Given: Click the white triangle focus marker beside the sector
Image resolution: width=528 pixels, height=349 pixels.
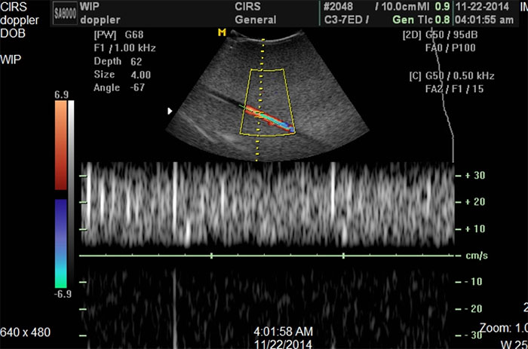Looking at the screenshot, I should [x=170, y=111].
